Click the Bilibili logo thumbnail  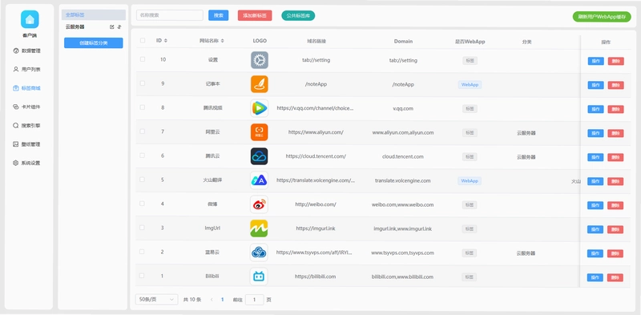[259, 277]
